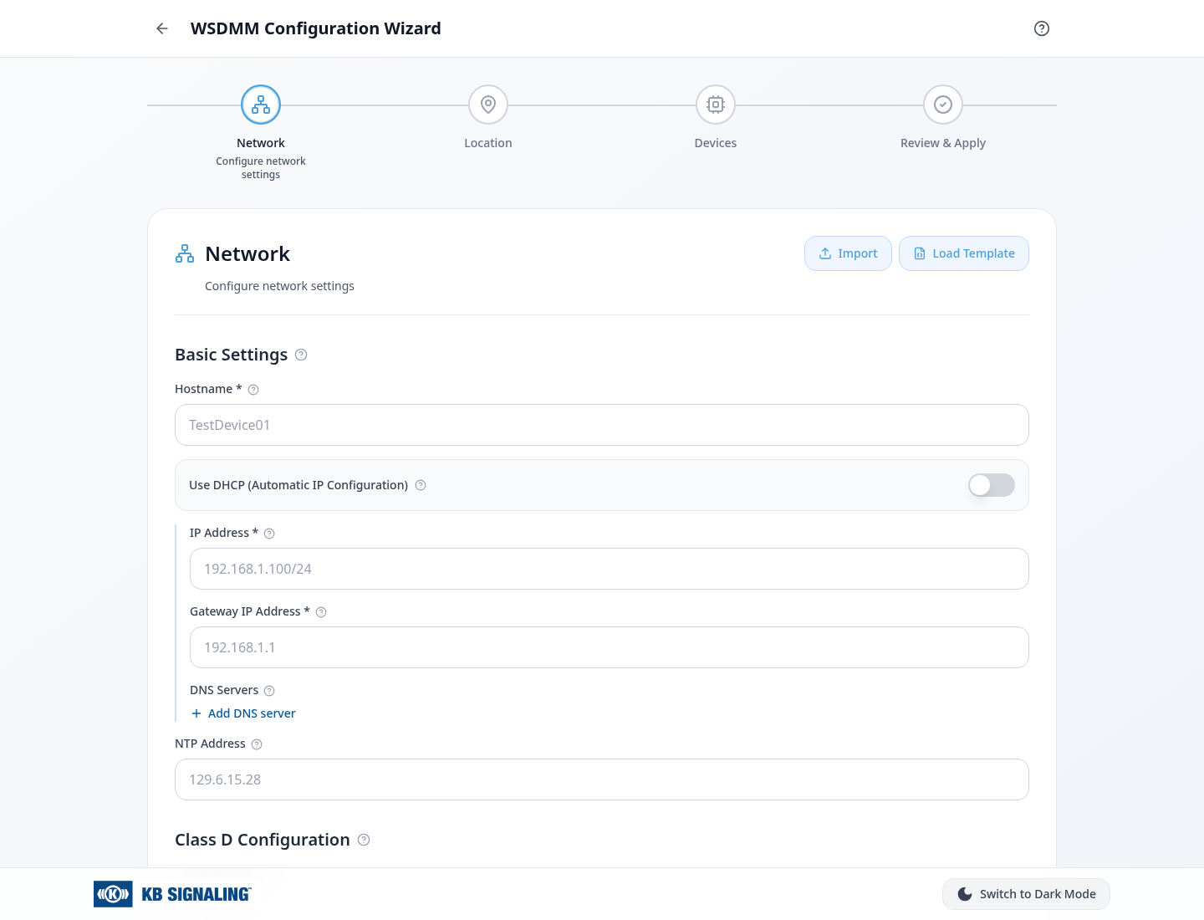This screenshot has width=1204, height=920.
Task: Select the Network step icon
Action: (x=261, y=105)
